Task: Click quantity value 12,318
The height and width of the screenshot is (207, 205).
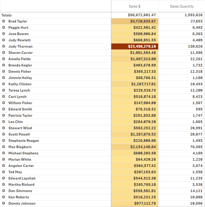Action: [x=196, y=71]
